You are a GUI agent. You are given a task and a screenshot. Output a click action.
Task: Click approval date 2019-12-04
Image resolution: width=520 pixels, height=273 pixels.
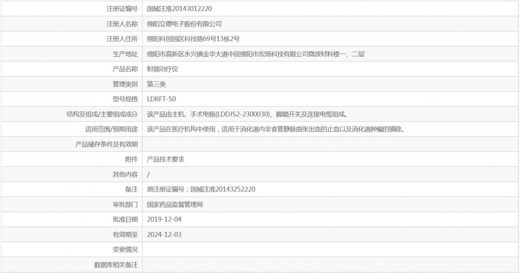(164, 219)
